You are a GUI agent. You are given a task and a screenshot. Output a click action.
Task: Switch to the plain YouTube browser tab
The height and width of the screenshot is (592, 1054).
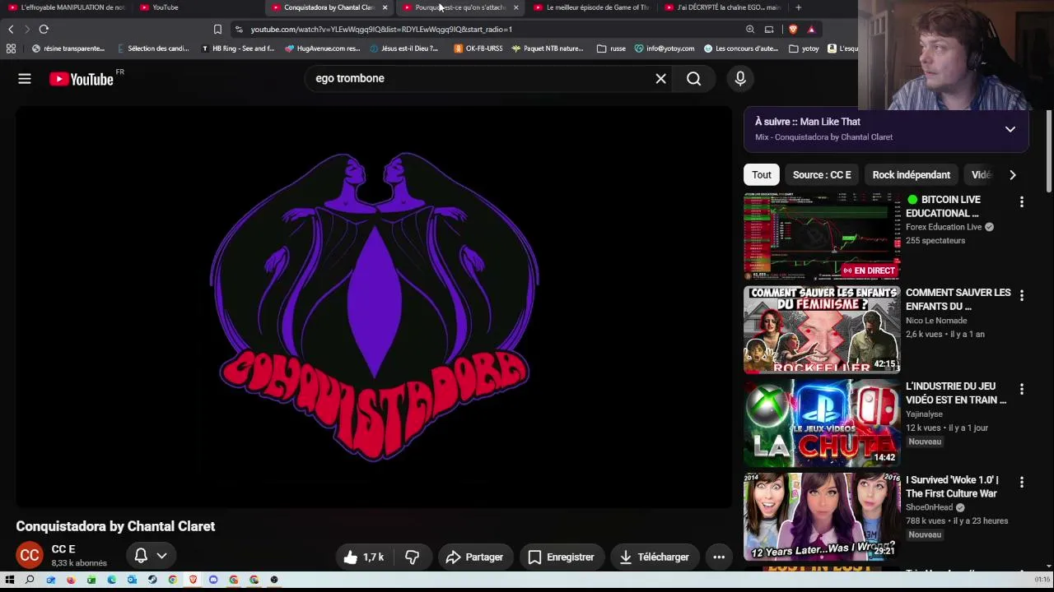pyautogui.click(x=198, y=7)
